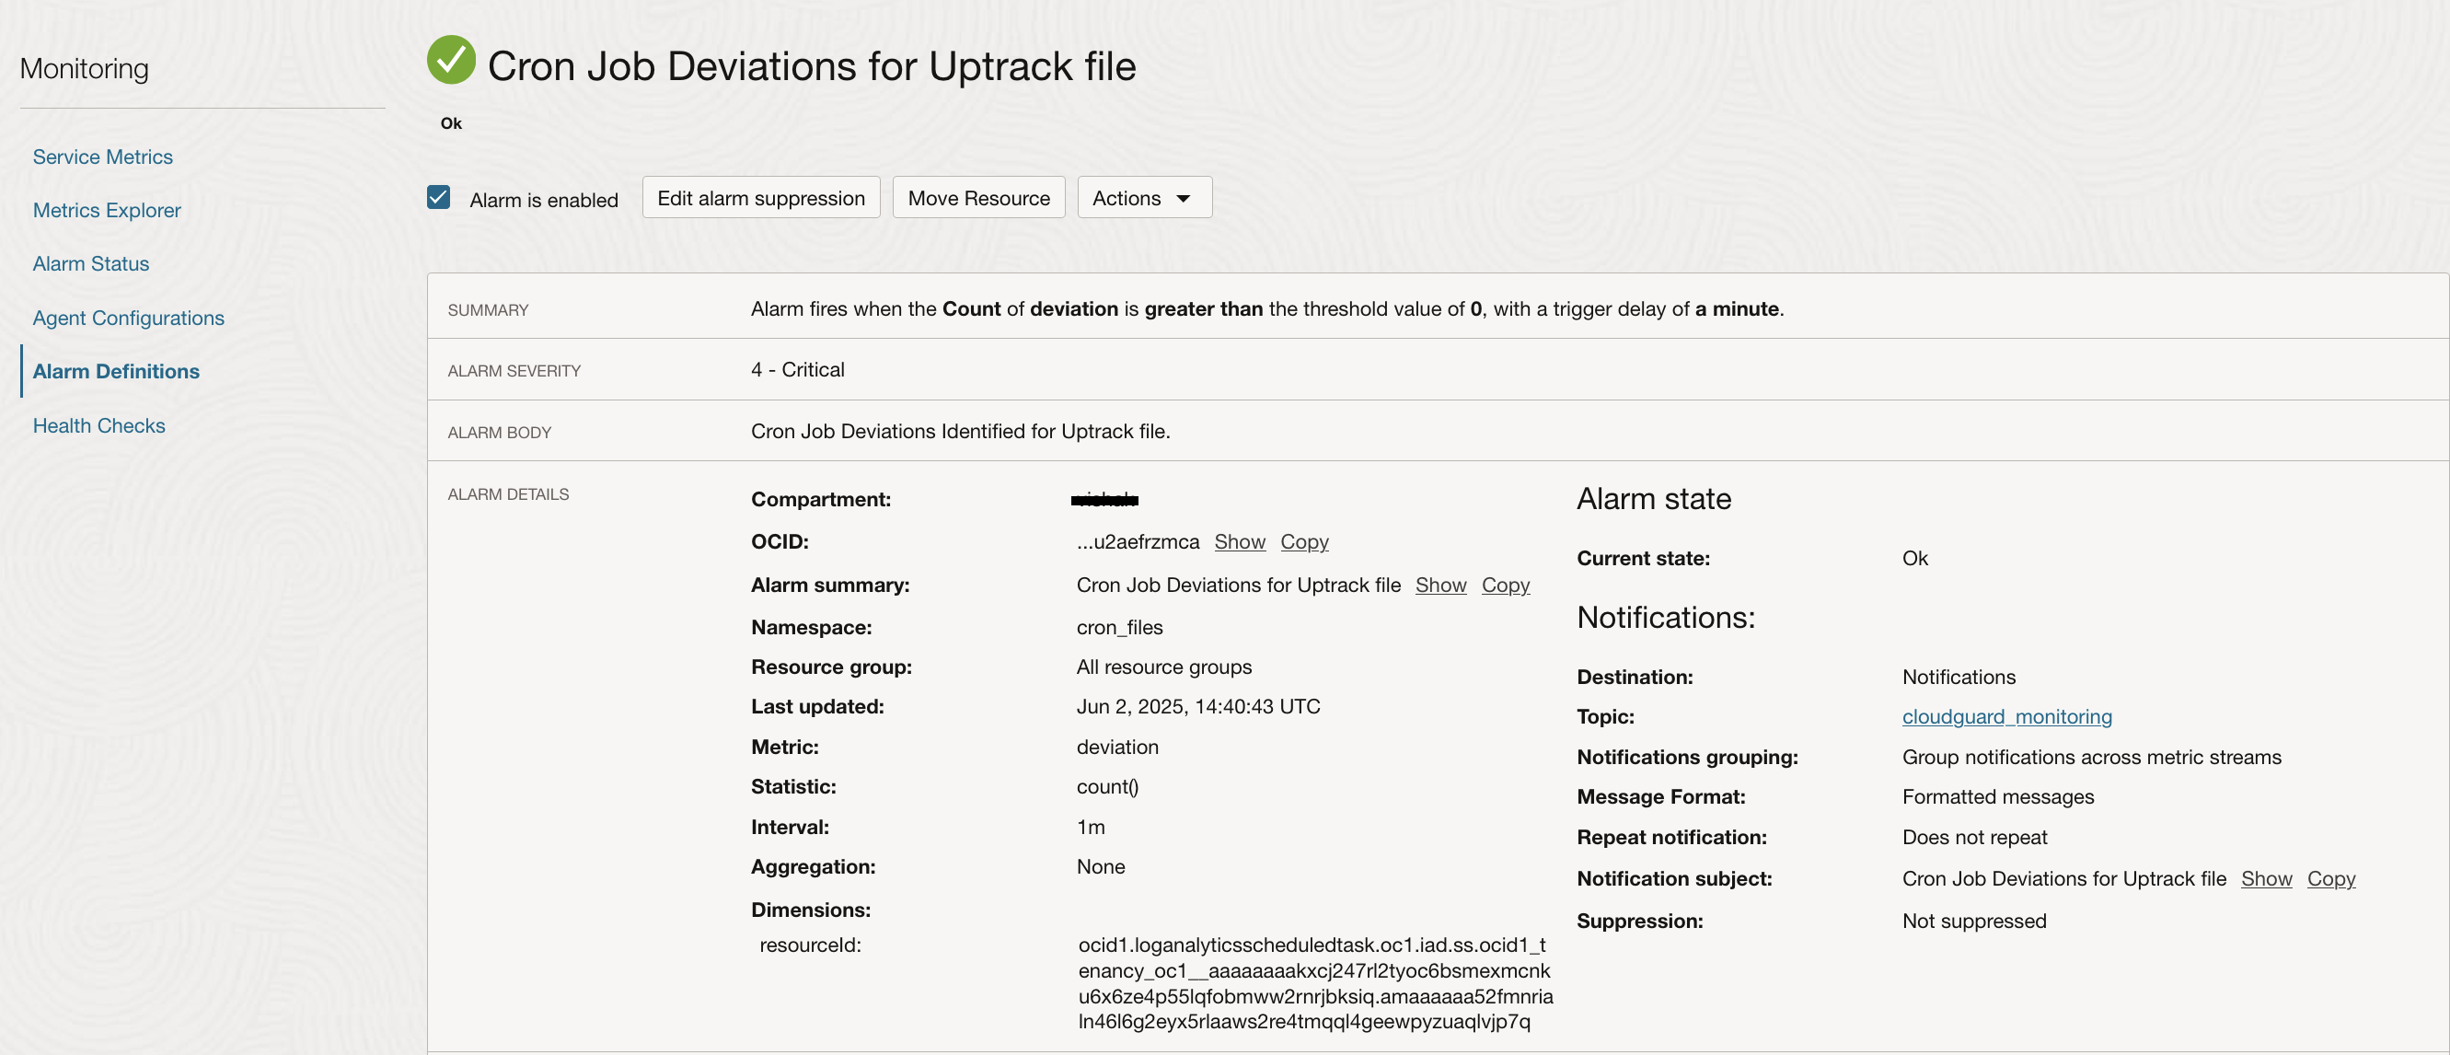The height and width of the screenshot is (1055, 2450).
Task: Click the Actions dropdown arrow
Action: tap(1184, 199)
